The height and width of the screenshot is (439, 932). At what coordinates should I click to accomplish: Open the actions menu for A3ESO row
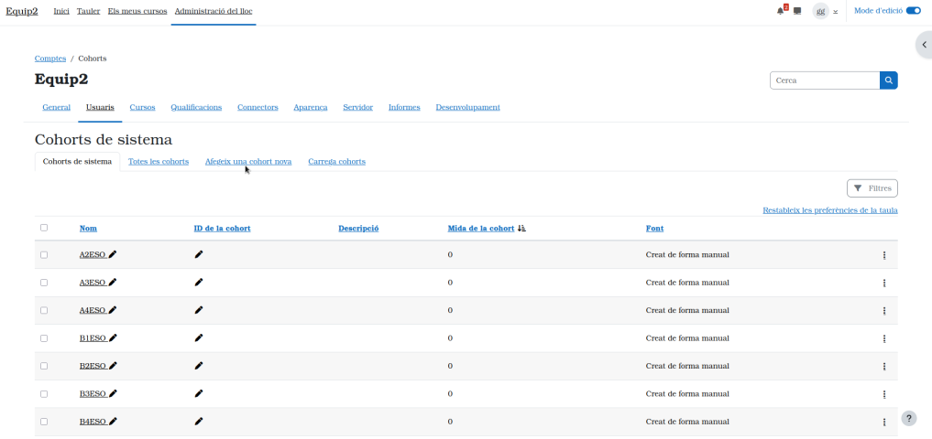pos(884,283)
